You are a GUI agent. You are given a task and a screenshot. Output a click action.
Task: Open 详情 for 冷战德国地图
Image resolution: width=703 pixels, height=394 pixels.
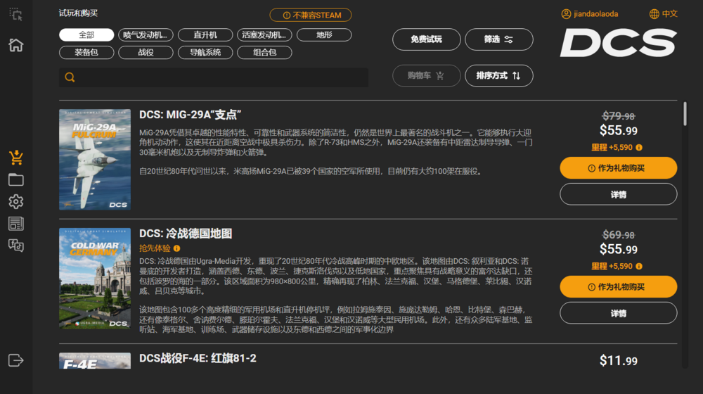click(618, 313)
